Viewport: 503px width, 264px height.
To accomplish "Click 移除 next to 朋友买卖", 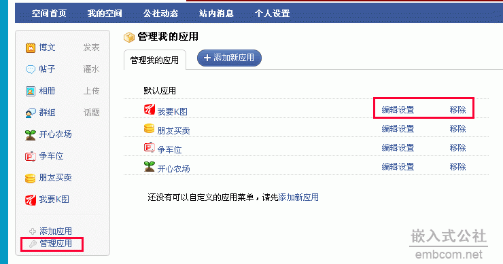I will tap(457, 129).
